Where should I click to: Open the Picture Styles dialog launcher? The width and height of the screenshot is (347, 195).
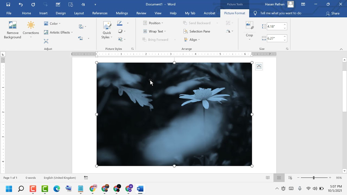(132, 49)
